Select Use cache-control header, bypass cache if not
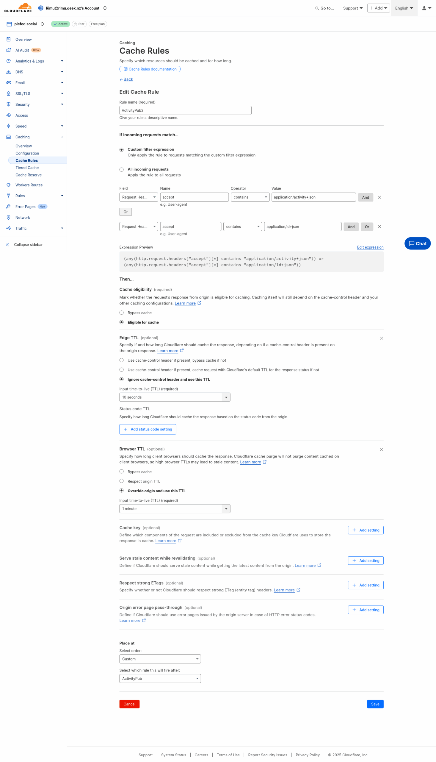 122,360
